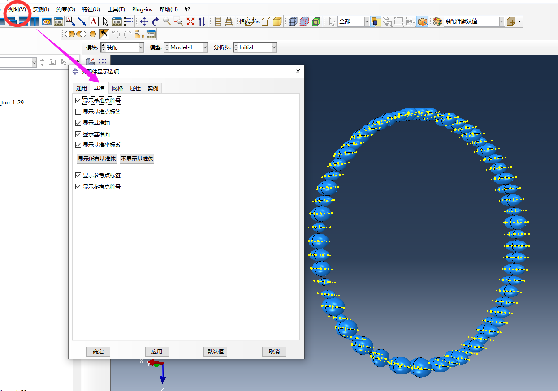Open the Color Code palette icon
Viewport: 558px width, 391px height.
point(437,21)
